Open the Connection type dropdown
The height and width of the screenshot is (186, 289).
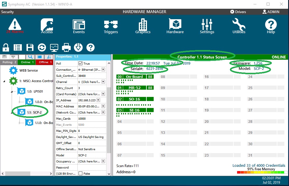[103, 70]
